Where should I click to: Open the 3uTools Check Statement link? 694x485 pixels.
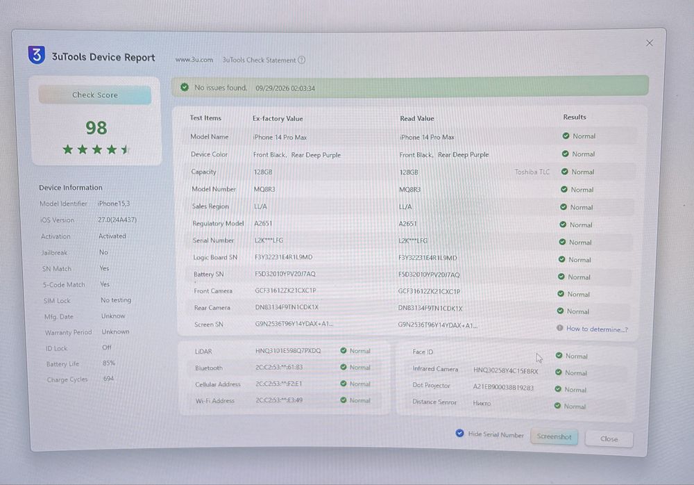click(259, 60)
